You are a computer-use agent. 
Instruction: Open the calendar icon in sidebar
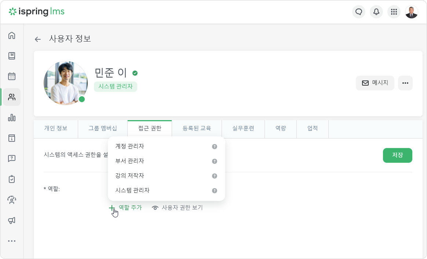(x=12, y=76)
